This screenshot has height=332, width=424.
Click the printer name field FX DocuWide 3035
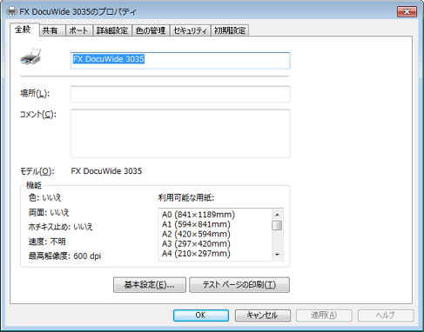(x=180, y=60)
